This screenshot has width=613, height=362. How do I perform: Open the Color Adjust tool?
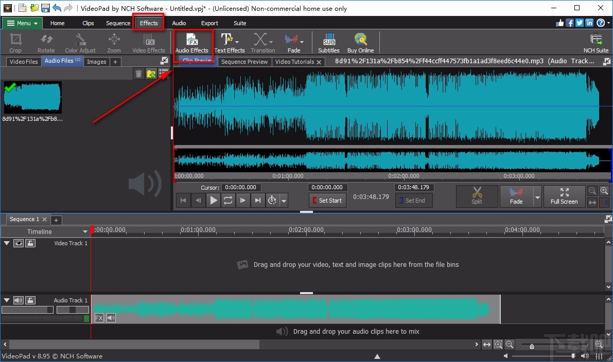80,42
